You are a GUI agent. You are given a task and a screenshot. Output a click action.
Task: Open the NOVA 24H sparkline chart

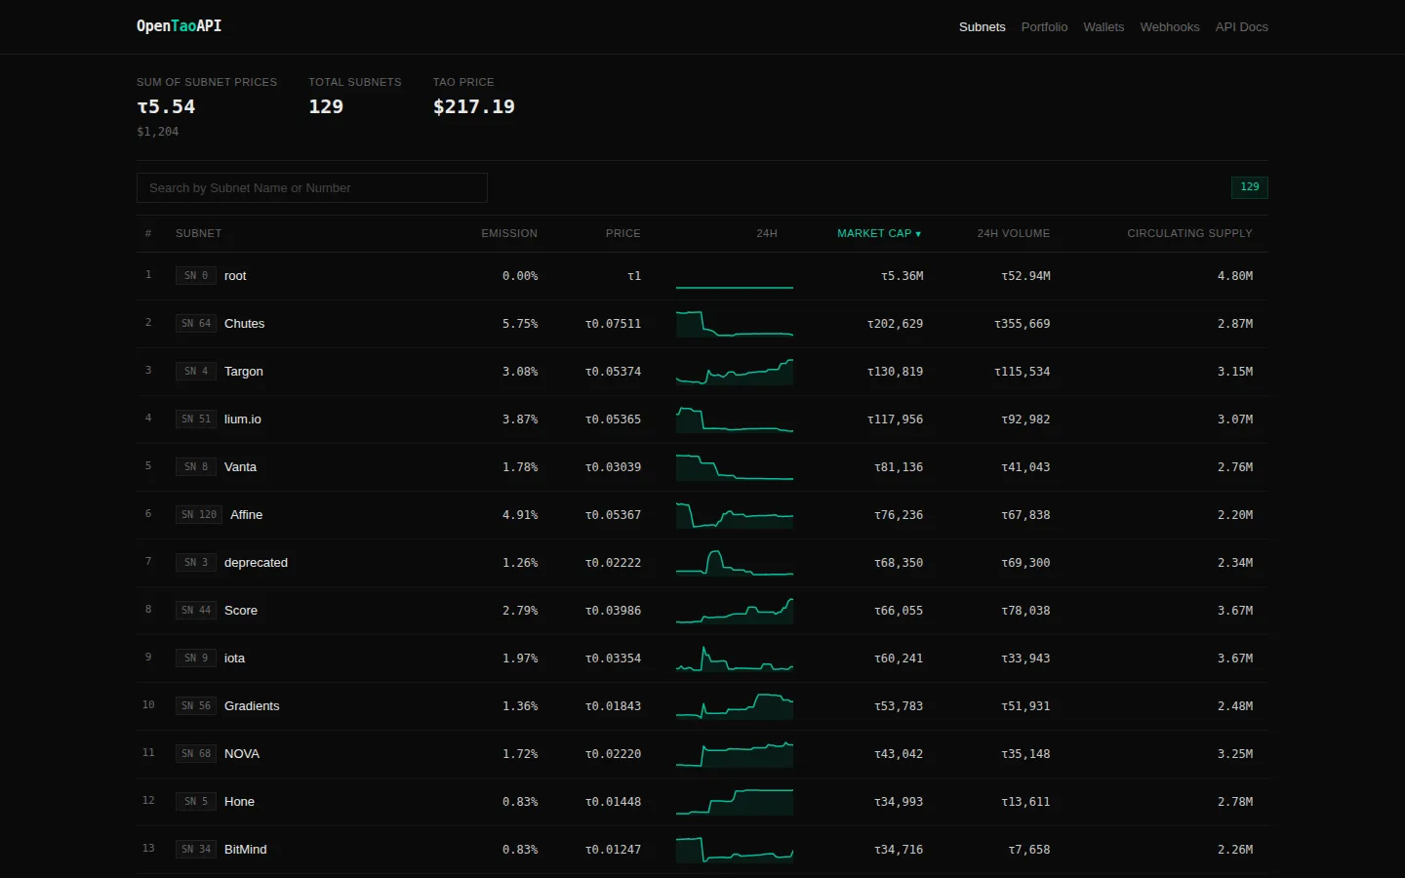pos(735,754)
